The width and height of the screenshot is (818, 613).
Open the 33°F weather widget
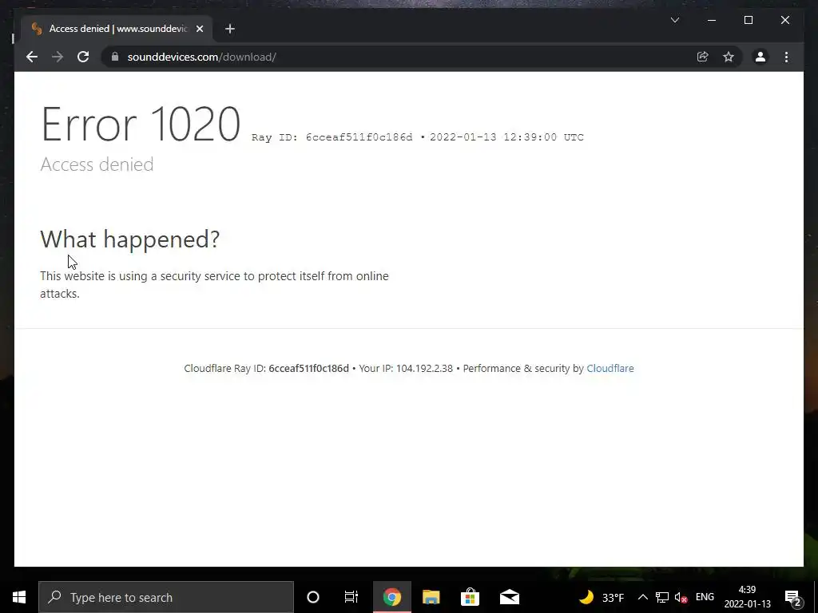[602, 597]
